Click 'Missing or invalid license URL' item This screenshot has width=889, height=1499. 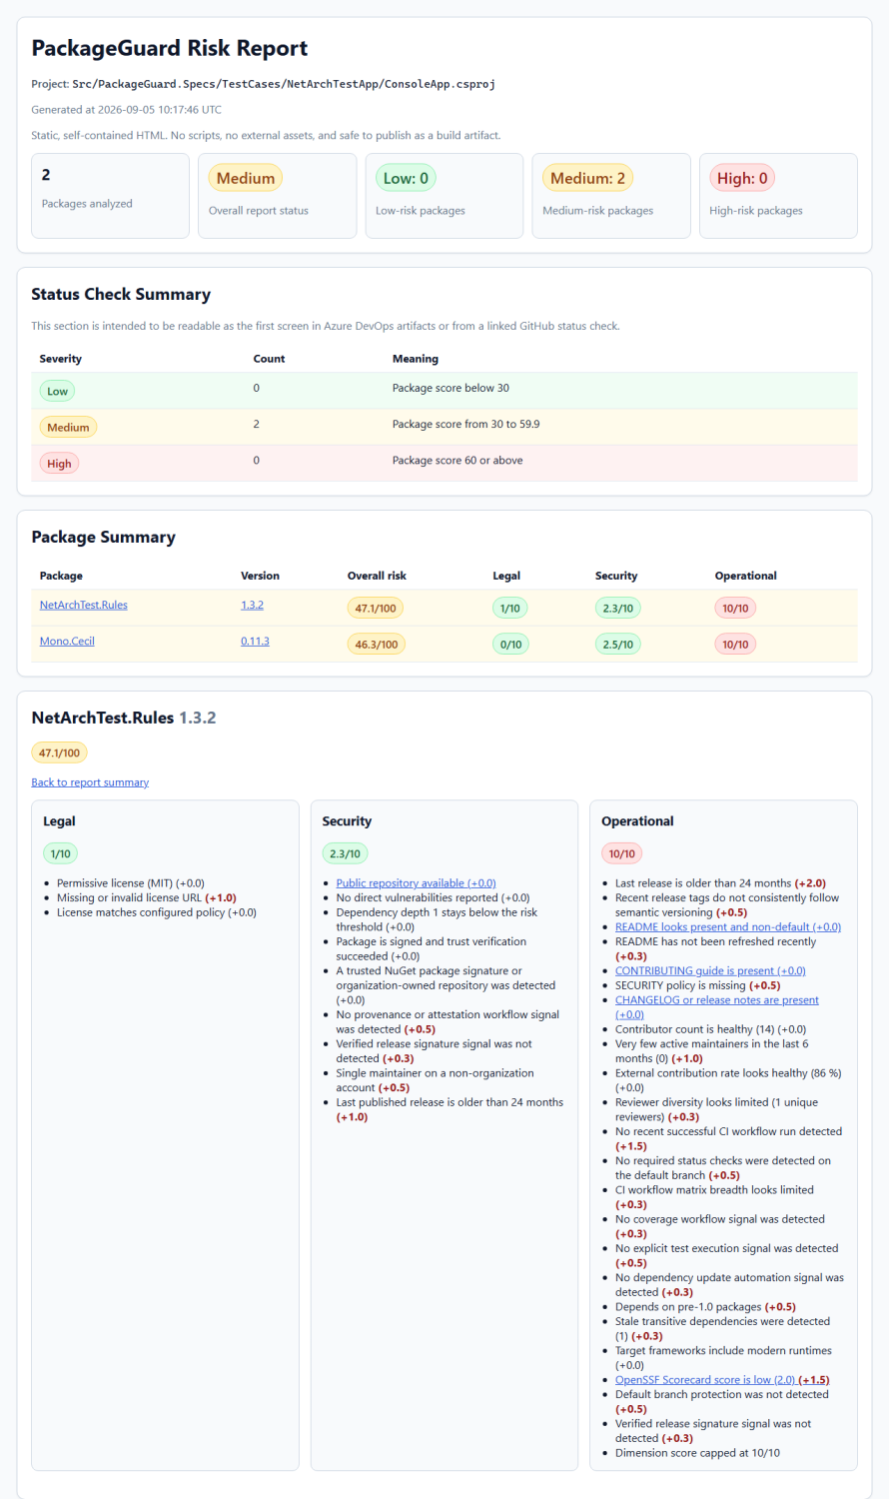point(147,898)
